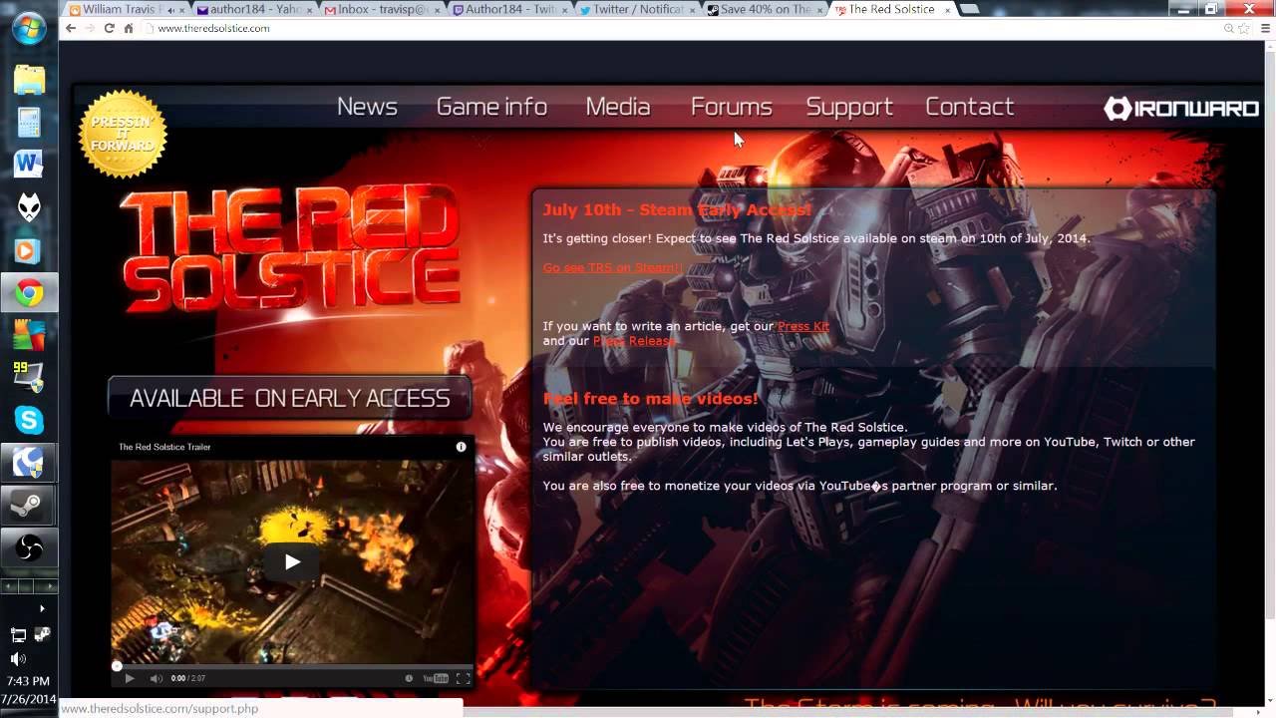Open Windows Explorer from the taskbar
1276x718 pixels.
pos(29,79)
